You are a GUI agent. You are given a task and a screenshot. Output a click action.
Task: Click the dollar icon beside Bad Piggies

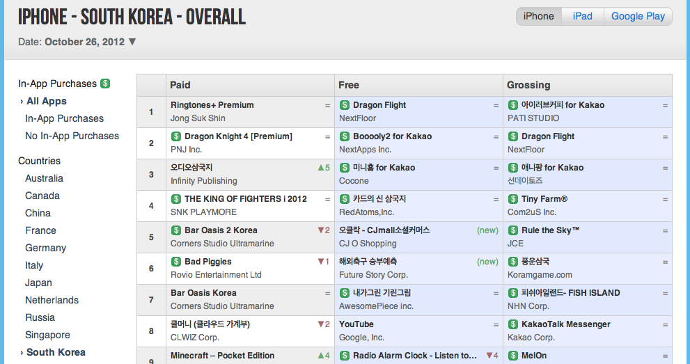(x=176, y=262)
